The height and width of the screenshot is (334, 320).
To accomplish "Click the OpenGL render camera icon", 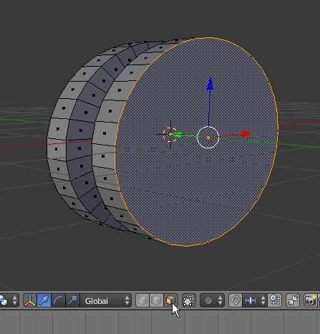I will tap(310, 300).
